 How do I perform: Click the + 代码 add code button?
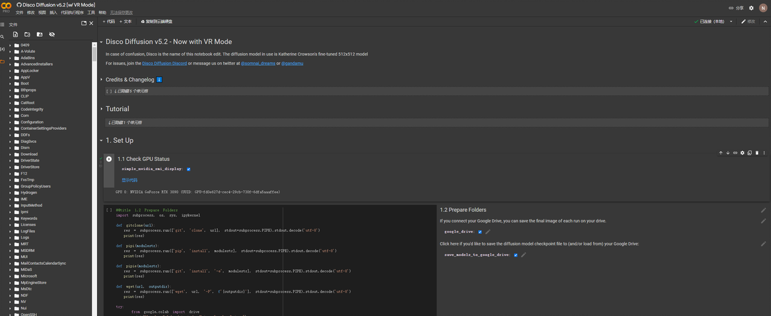pos(109,21)
